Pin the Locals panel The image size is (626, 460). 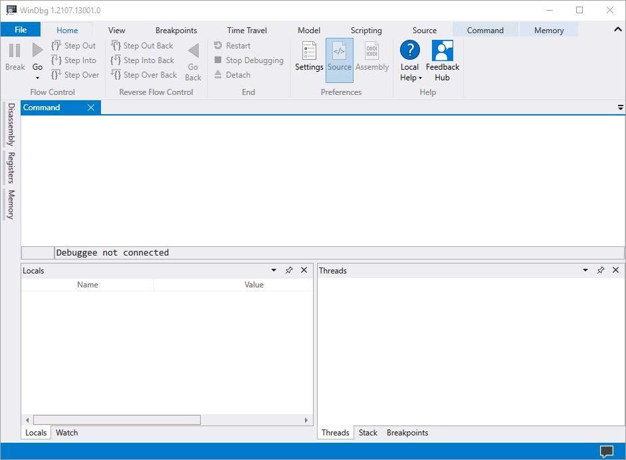(289, 270)
